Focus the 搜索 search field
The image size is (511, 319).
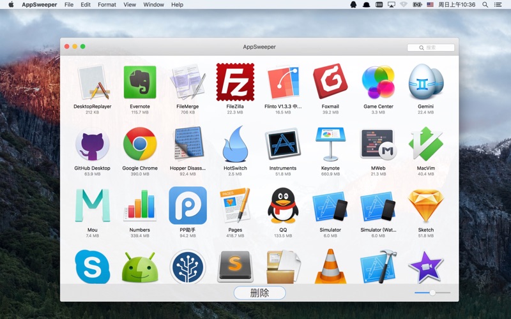tap(431, 47)
